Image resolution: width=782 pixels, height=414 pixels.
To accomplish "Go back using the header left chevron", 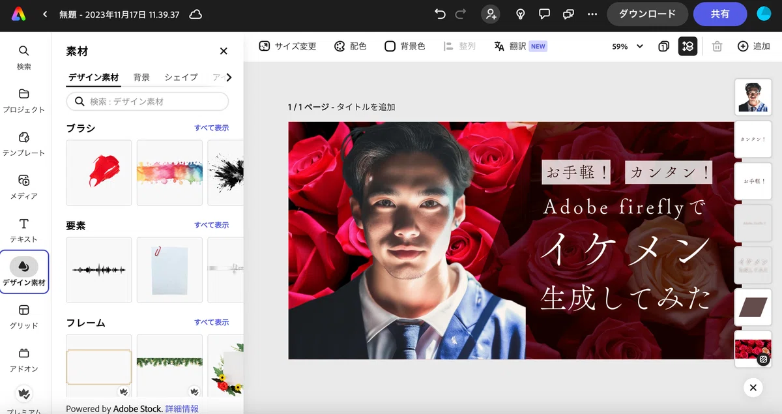I will tap(45, 14).
